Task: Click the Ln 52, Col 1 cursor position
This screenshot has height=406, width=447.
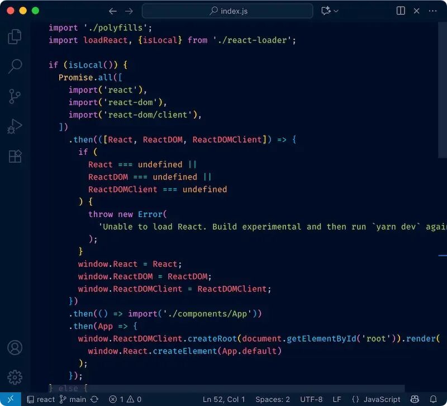Action: point(224,399)
